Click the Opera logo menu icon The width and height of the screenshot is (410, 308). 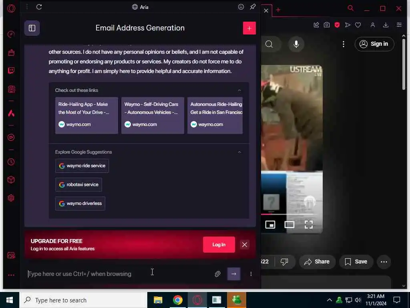tap(11, 8)
